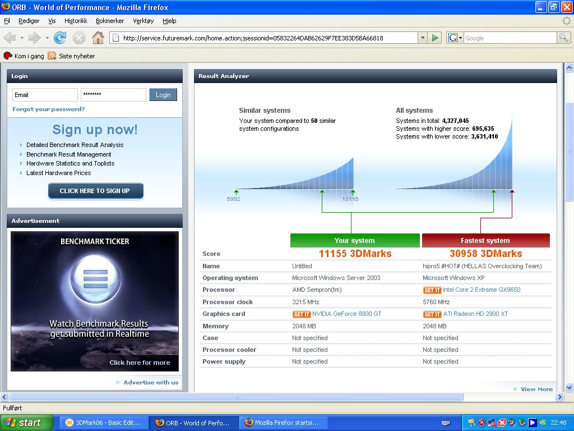
Task: Open the ATI Radeon HD 2900 XT link
Action: coord(475,314)
